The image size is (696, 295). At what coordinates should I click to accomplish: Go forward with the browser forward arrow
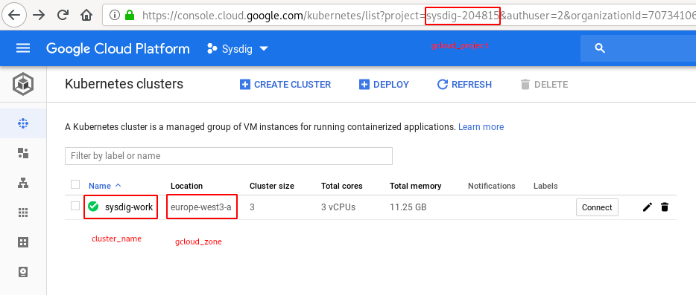tap(39, 15)
